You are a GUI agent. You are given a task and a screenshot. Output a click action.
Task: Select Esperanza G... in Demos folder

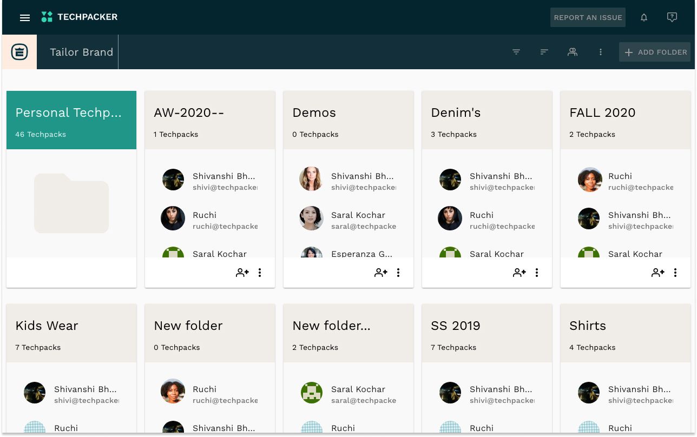click(x=361, y=254)
